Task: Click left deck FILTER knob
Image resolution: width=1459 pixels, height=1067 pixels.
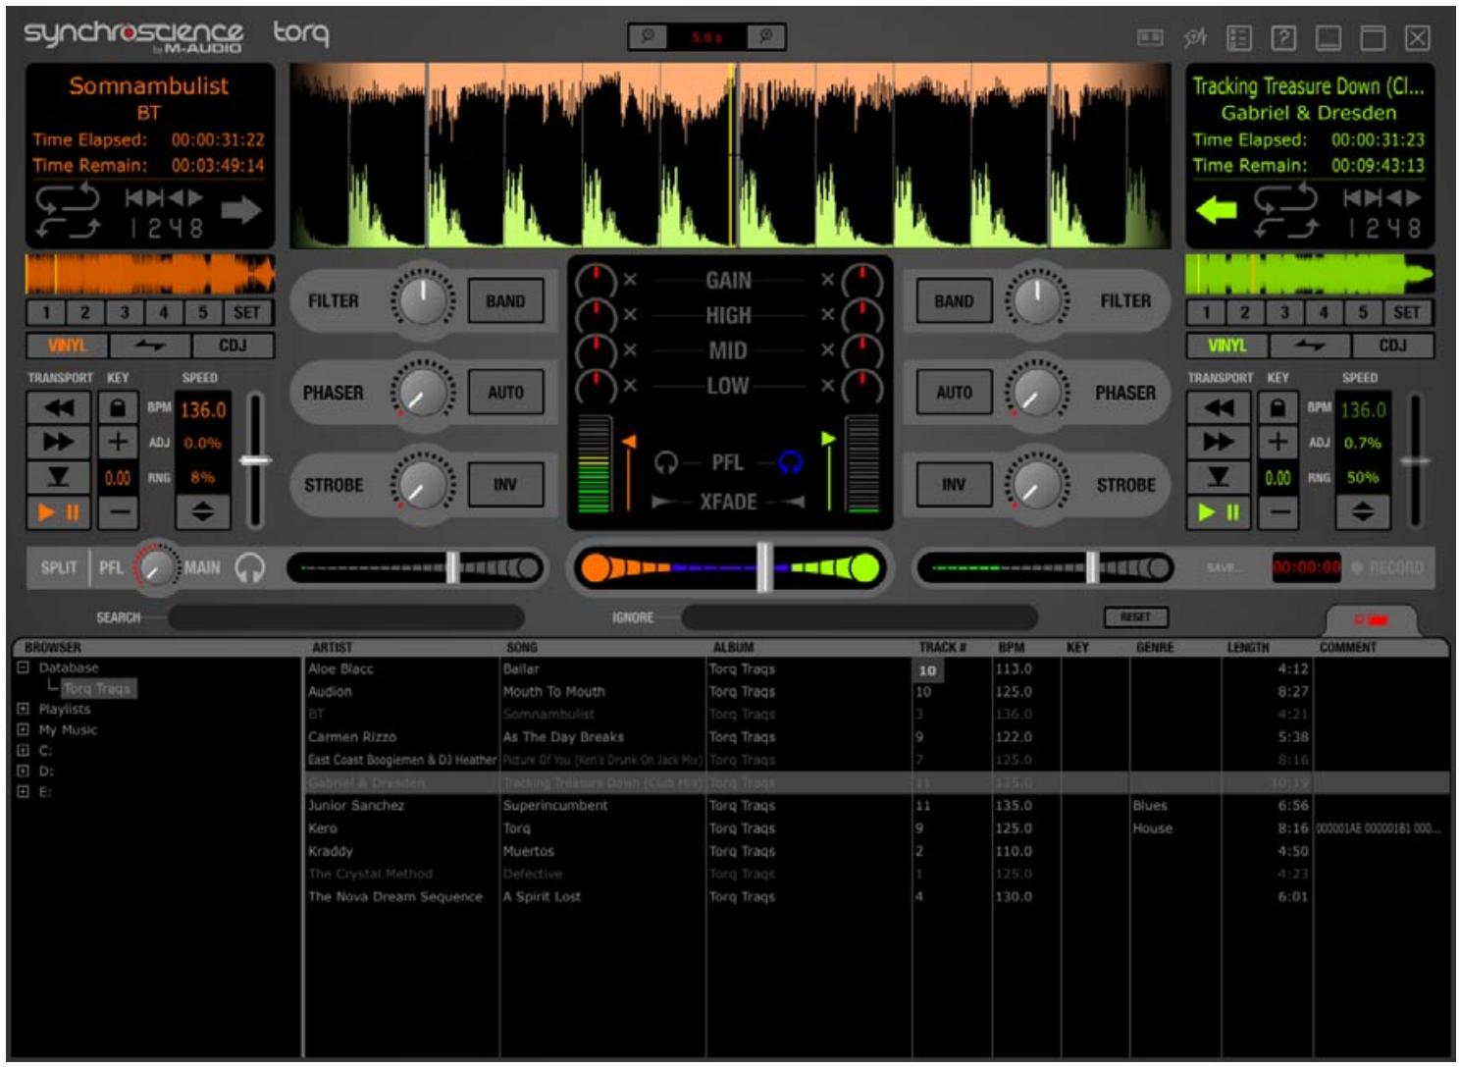Action: [423, 299]
